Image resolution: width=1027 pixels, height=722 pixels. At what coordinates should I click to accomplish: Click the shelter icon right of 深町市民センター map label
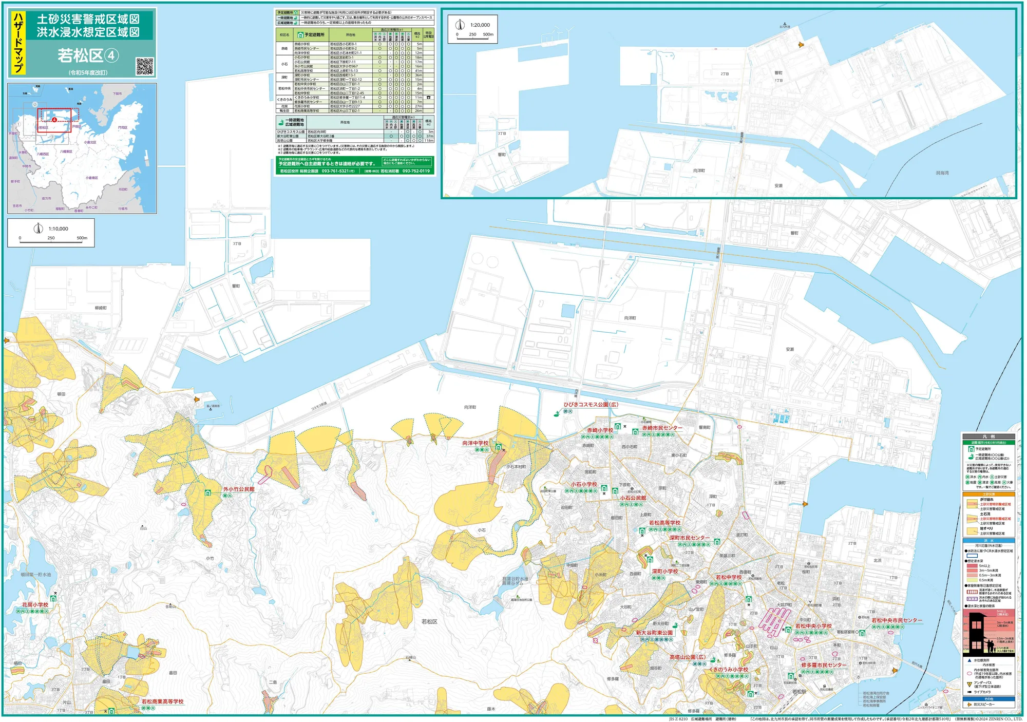(x=717, y=541)
